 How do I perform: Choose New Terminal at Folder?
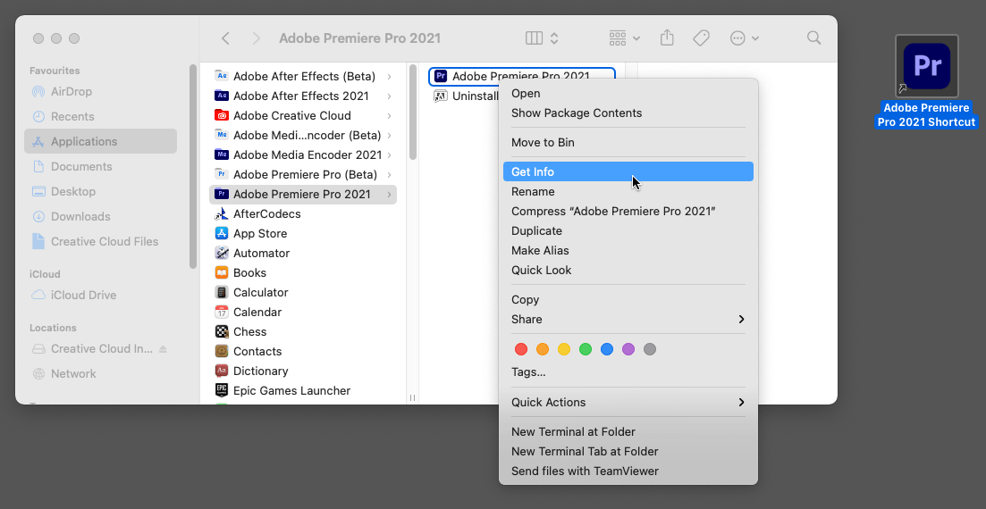tap(628, 431)
